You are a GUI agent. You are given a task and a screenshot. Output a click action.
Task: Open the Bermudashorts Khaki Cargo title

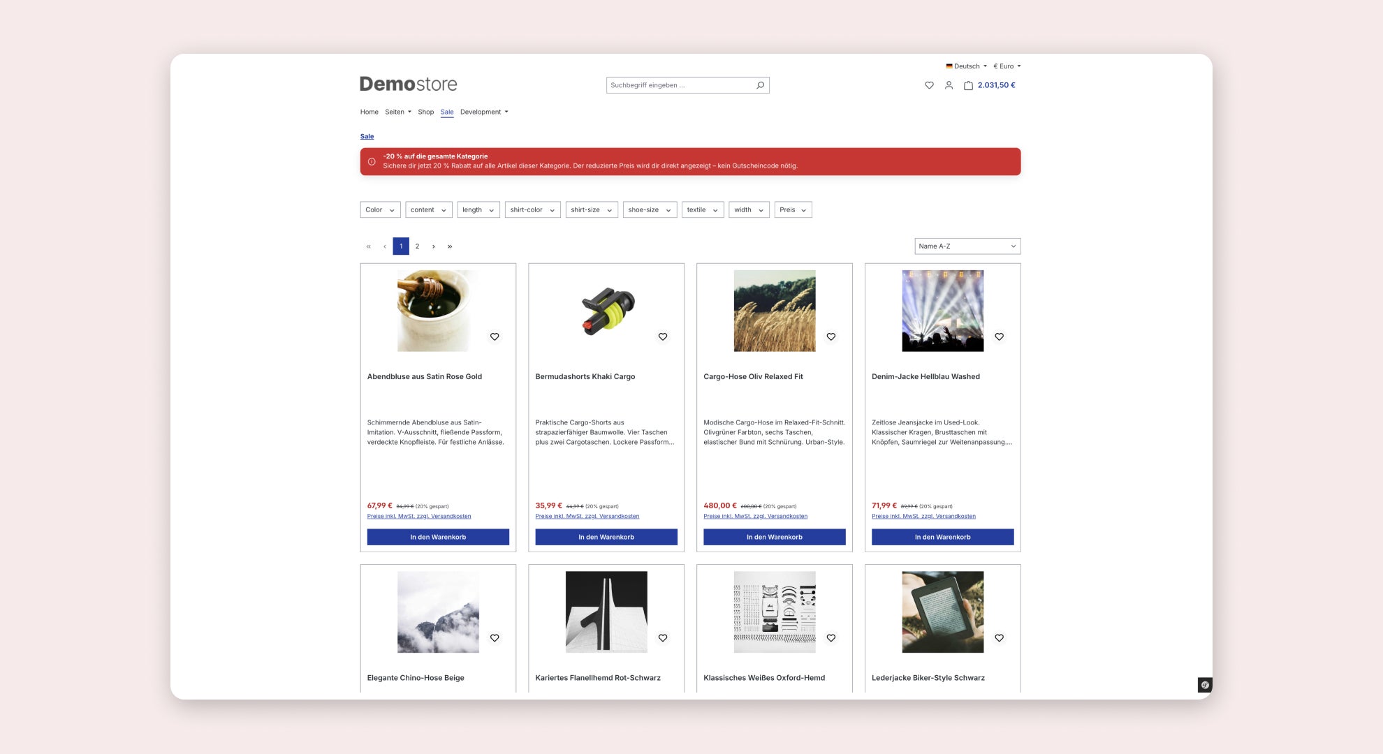tap(585, 377)
